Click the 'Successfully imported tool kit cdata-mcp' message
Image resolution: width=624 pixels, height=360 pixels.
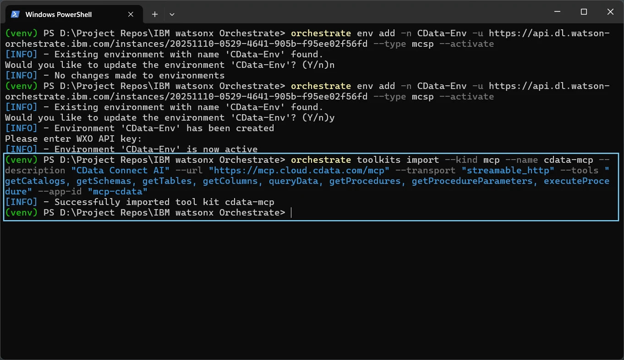tap(164, 202)
